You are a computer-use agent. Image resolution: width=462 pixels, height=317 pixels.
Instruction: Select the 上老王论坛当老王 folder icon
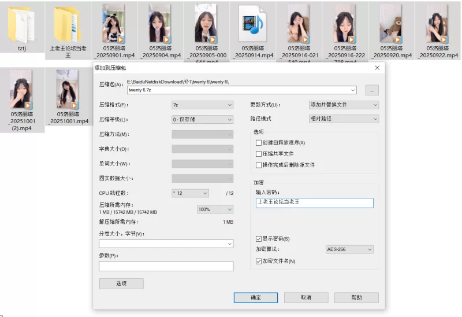[x=68, y=24]
